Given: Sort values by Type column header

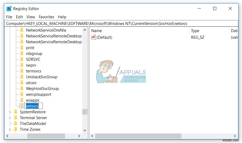Looking at the screenshot, I should point(209,31).
